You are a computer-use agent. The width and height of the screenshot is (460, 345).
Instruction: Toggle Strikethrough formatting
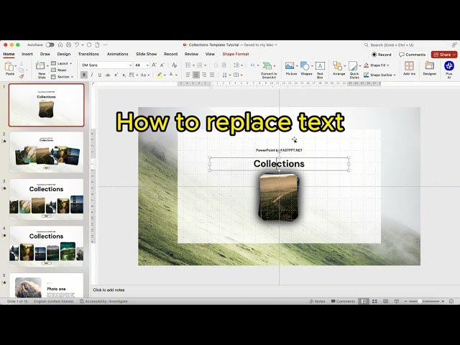[x=108, y=75]
